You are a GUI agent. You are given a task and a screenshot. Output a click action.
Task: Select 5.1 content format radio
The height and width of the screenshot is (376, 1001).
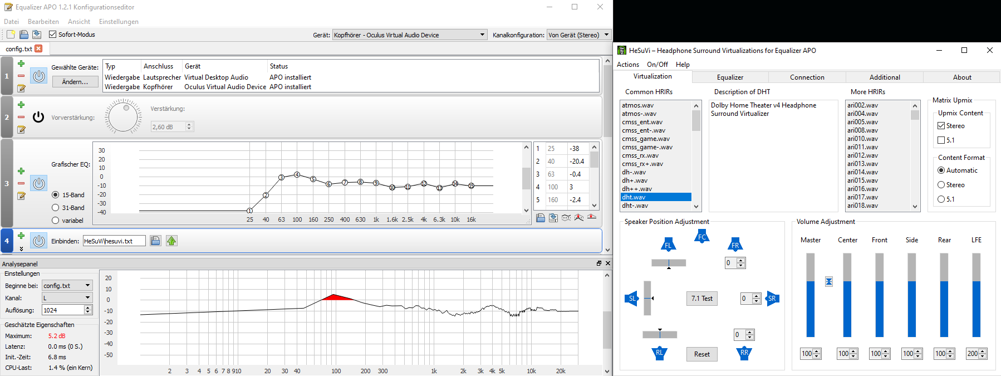point(941,199)
